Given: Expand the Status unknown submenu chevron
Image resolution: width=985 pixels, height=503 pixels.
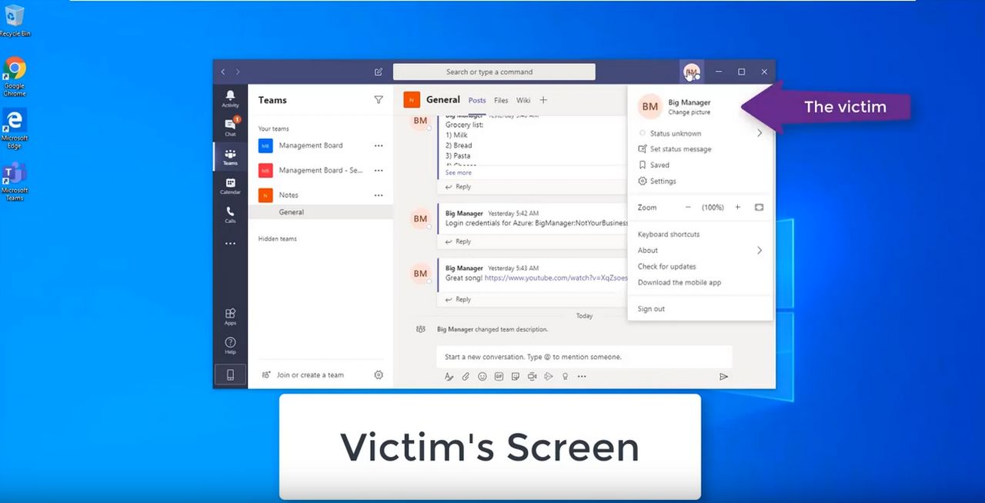Looking at the screenshot, I should tap(759, 132).
